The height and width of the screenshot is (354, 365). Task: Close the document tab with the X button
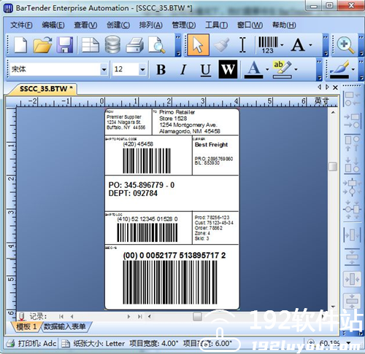[335, 87]
